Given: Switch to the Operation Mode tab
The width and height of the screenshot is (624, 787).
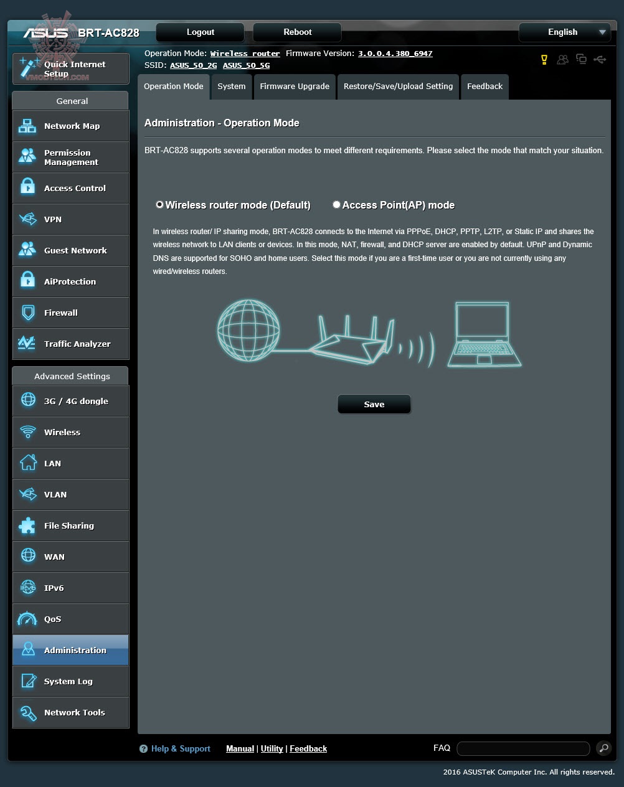Looking at the screenshot, I should [x=173, y=87].
